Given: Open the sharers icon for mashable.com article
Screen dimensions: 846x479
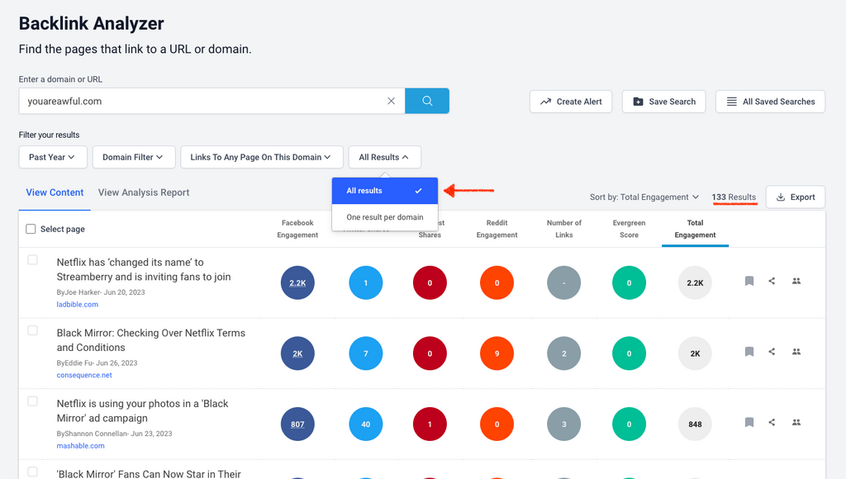Looking at the screenshot, I should [796, 423].
